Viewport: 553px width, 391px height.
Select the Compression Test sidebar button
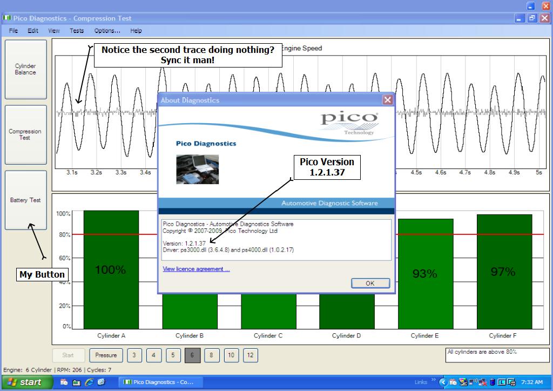[26, 134]
